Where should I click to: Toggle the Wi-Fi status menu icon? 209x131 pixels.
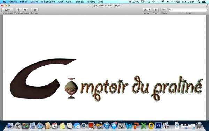163,2
